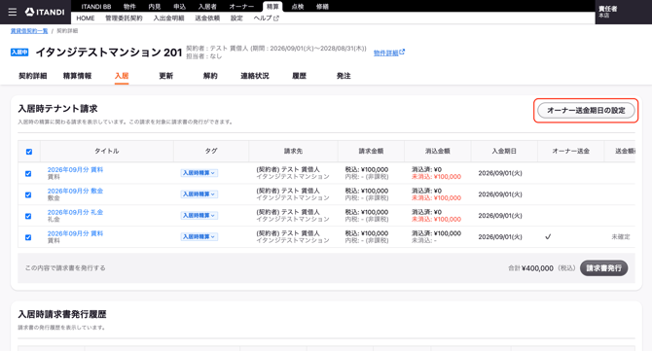Switch to the 契約詳細 tab
Viewport: 652px width, 351px height.
pyautogui.click(x=32, y=76)
